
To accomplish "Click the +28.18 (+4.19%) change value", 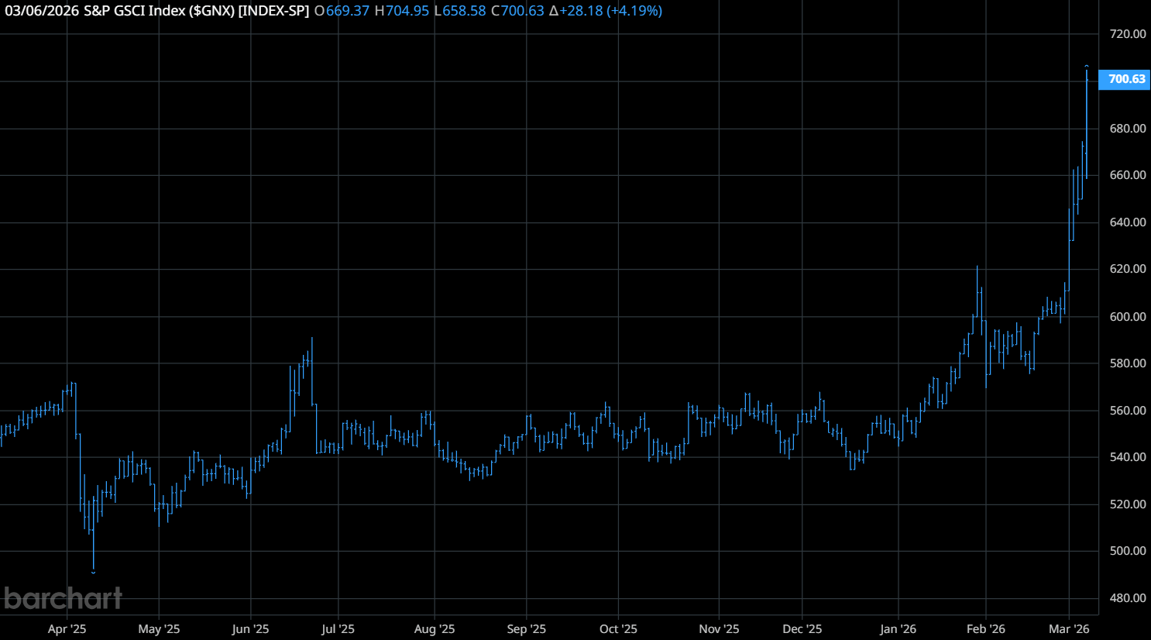I will pyautogui.click(x=611, y=11).
